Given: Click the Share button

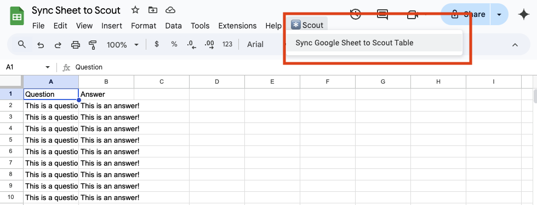Looking at the screenshot, I should tap(466, 14).
